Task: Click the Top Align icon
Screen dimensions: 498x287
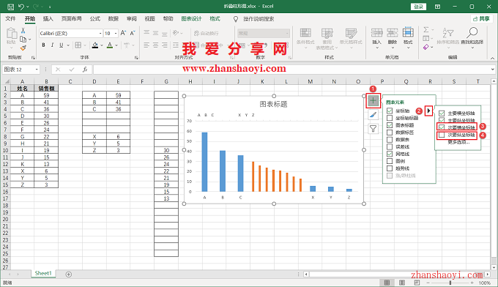Action: pos(146,33)
